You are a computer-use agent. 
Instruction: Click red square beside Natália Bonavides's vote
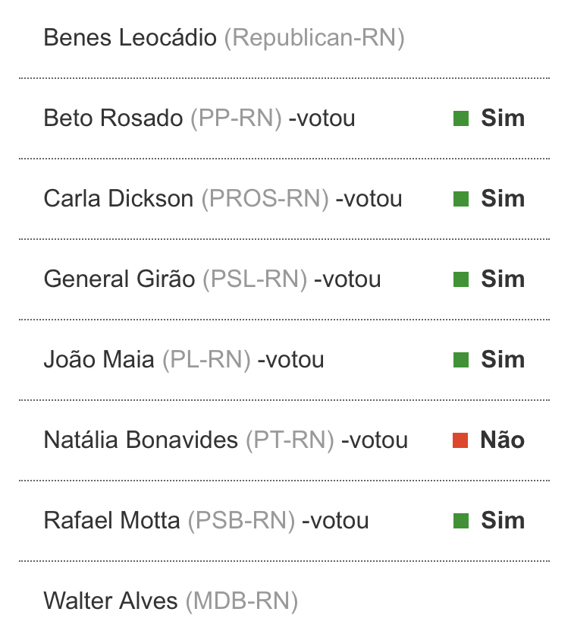pyautogui.click(x=460, y=440)
